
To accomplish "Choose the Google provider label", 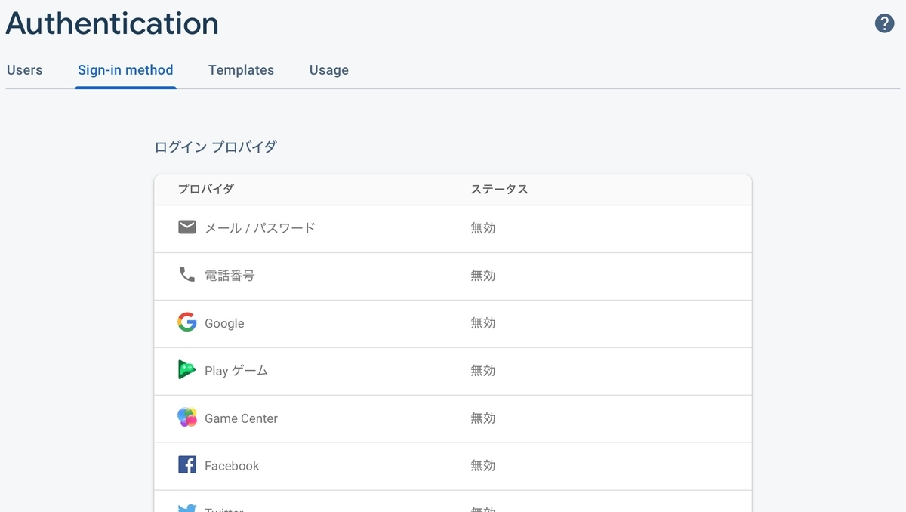I will pyautogui.click(x=224, y=323).
